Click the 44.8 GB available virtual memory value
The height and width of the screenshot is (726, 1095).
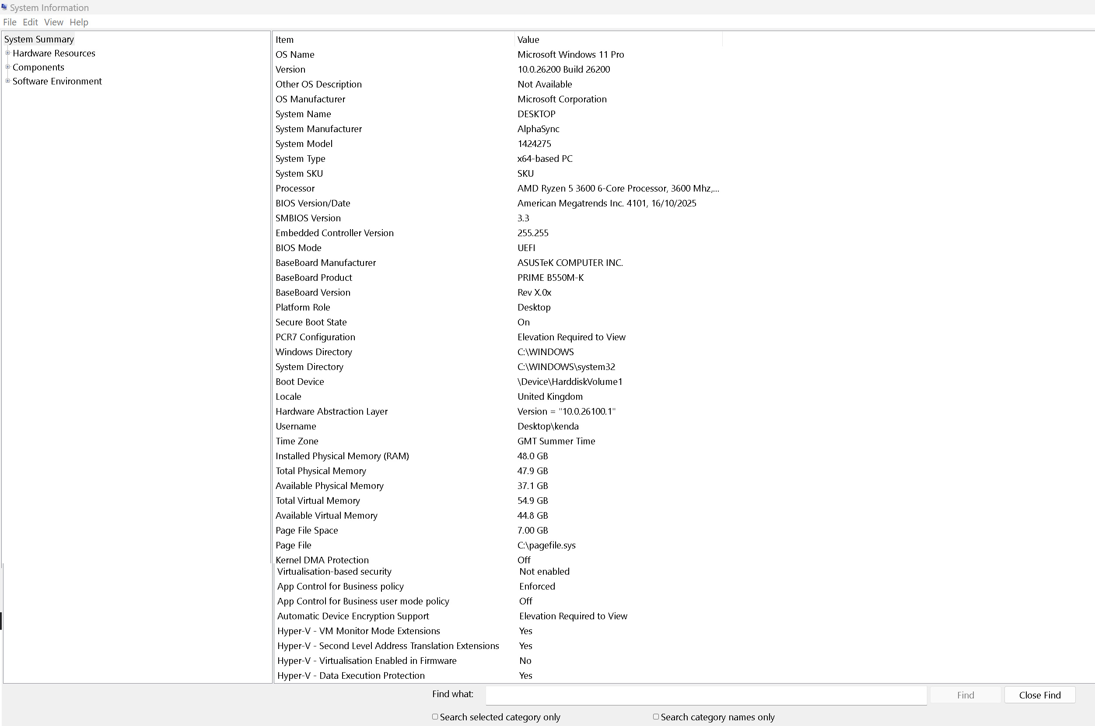[532, 515]
